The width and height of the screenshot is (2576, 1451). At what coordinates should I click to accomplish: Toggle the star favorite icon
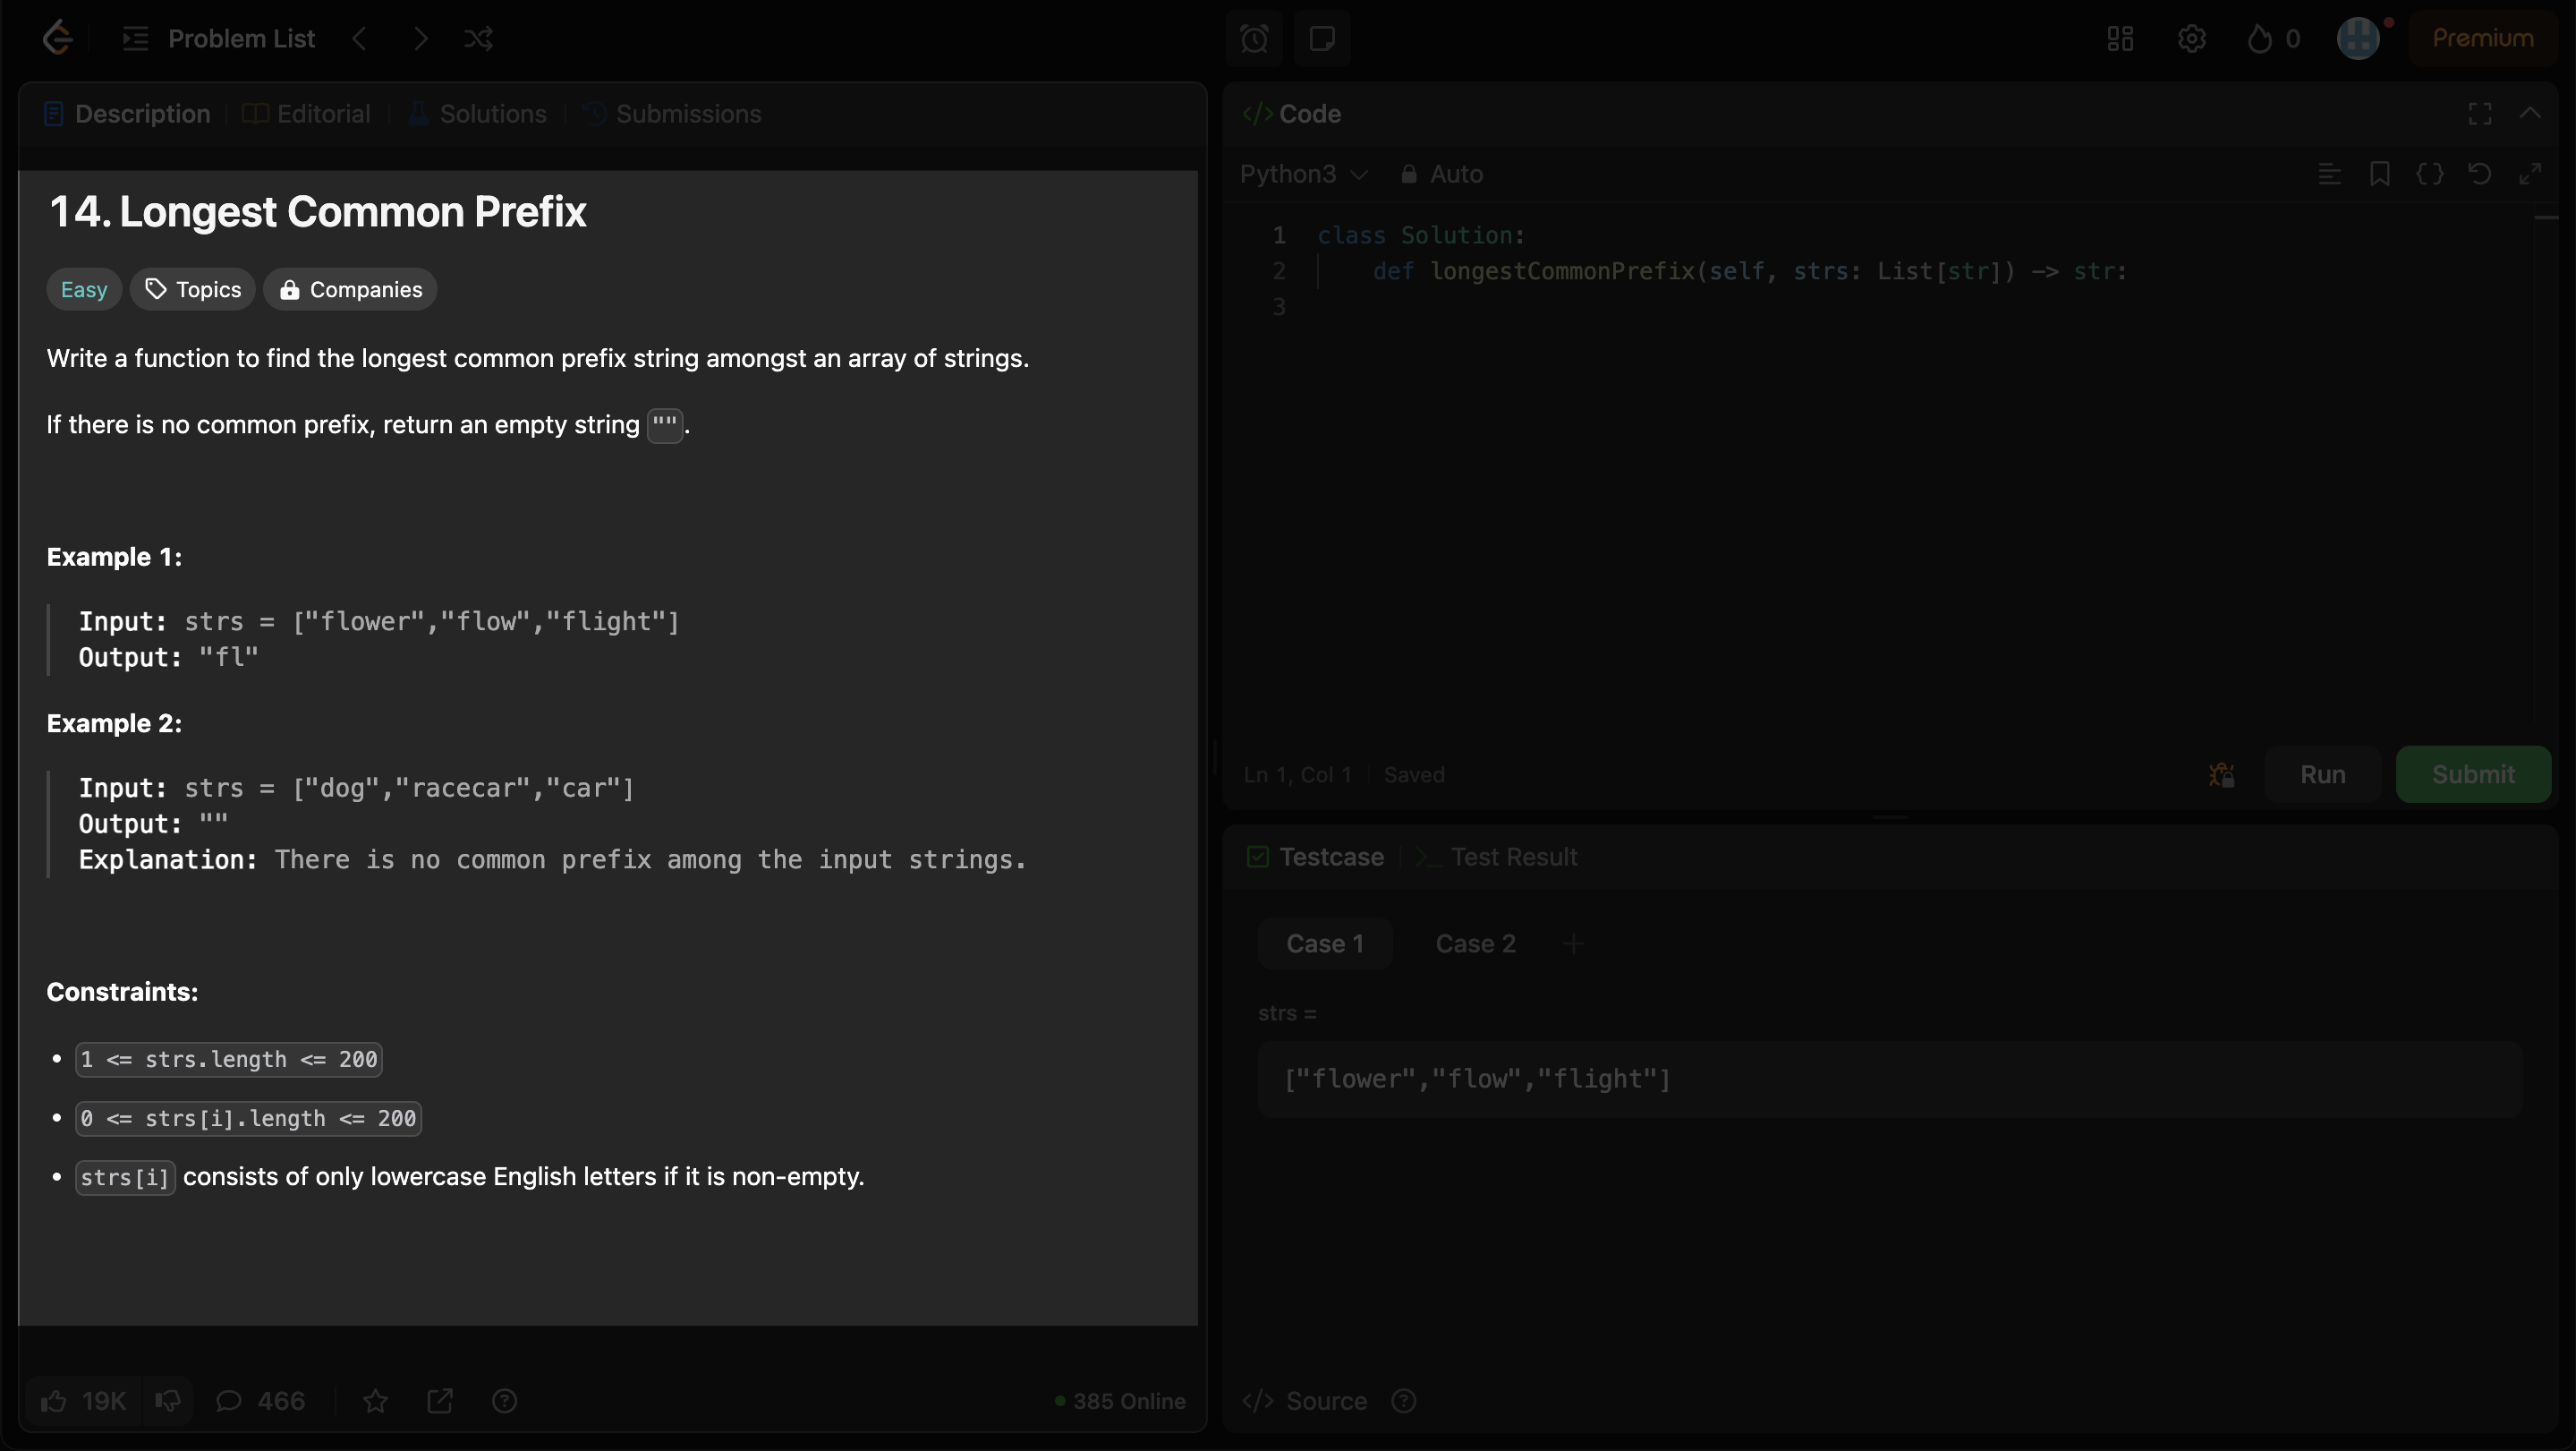[x=375, y=1401]
